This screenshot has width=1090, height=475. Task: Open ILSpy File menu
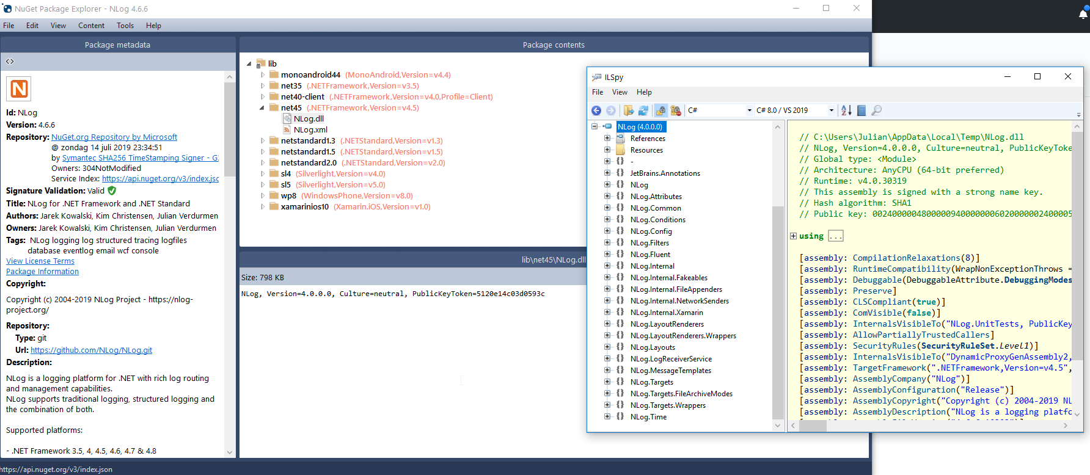point(598,92)
